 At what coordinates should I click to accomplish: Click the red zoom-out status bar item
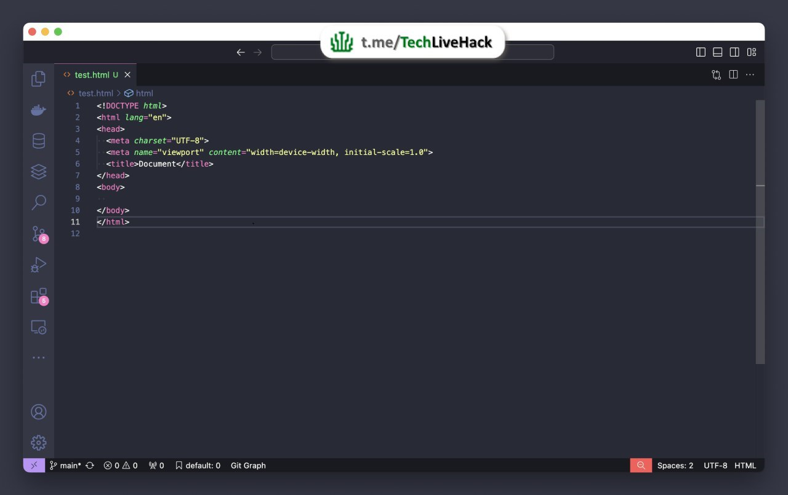click(641, 465)
